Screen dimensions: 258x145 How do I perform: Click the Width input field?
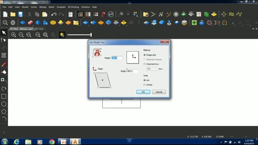click(x=133, y=71)
